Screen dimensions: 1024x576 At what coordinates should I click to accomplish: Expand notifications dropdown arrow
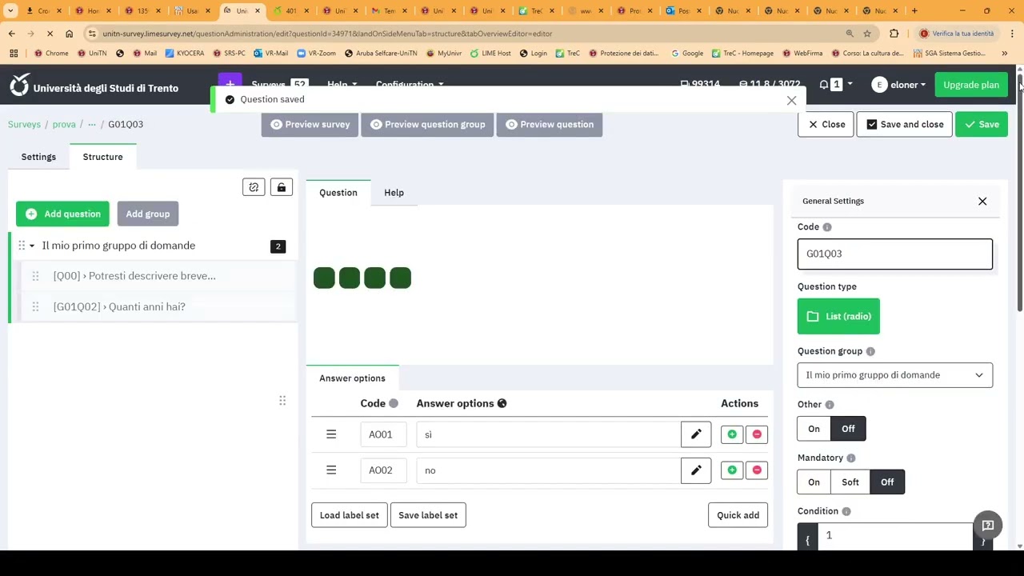coord(850,85)
